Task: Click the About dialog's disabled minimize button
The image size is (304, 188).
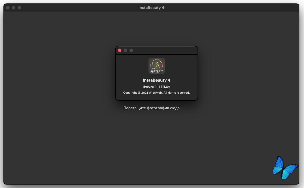Action: coord(125,50)
